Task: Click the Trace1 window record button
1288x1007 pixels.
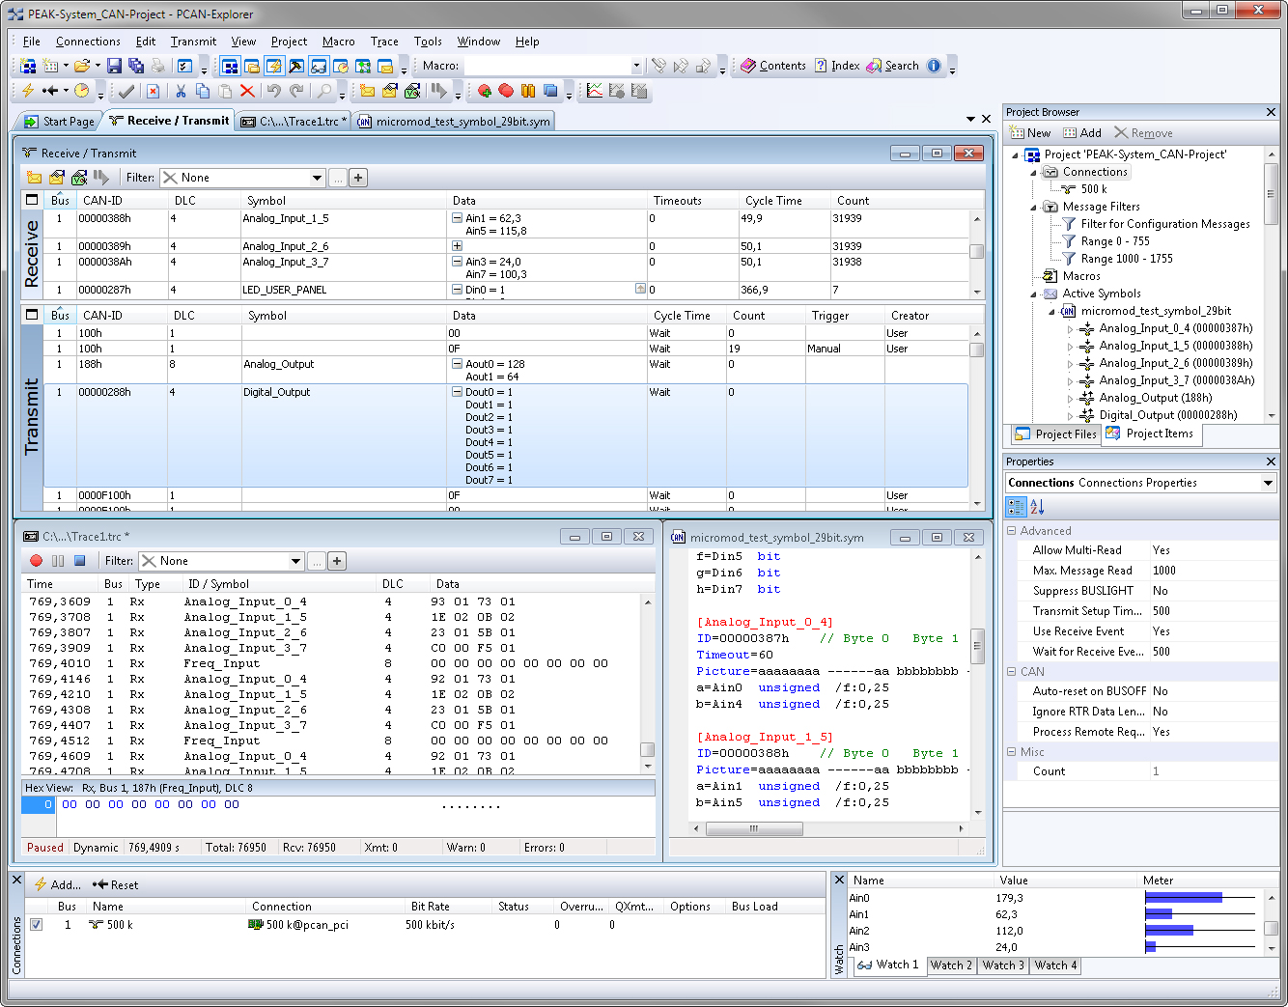Action: (x=36, y=561)
